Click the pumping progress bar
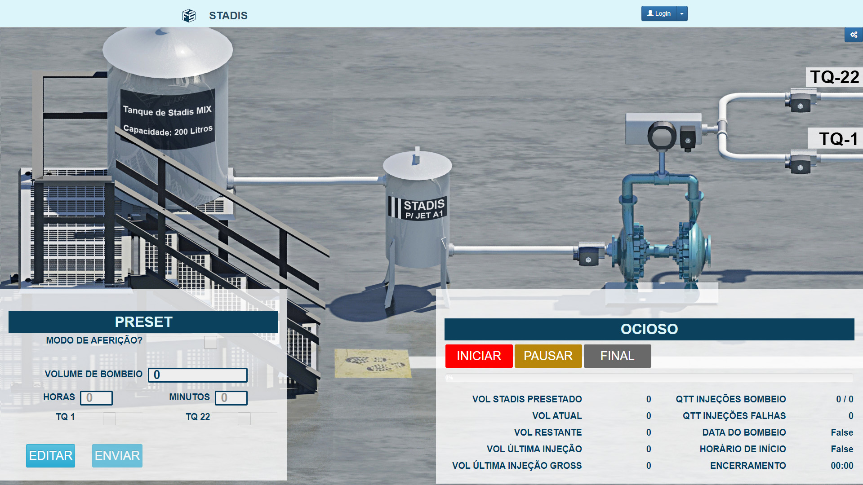 point(649,378)
